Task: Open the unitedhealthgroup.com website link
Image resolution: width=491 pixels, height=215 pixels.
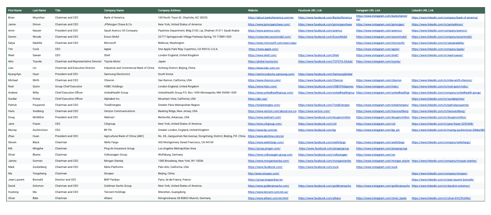Action: 271,93
